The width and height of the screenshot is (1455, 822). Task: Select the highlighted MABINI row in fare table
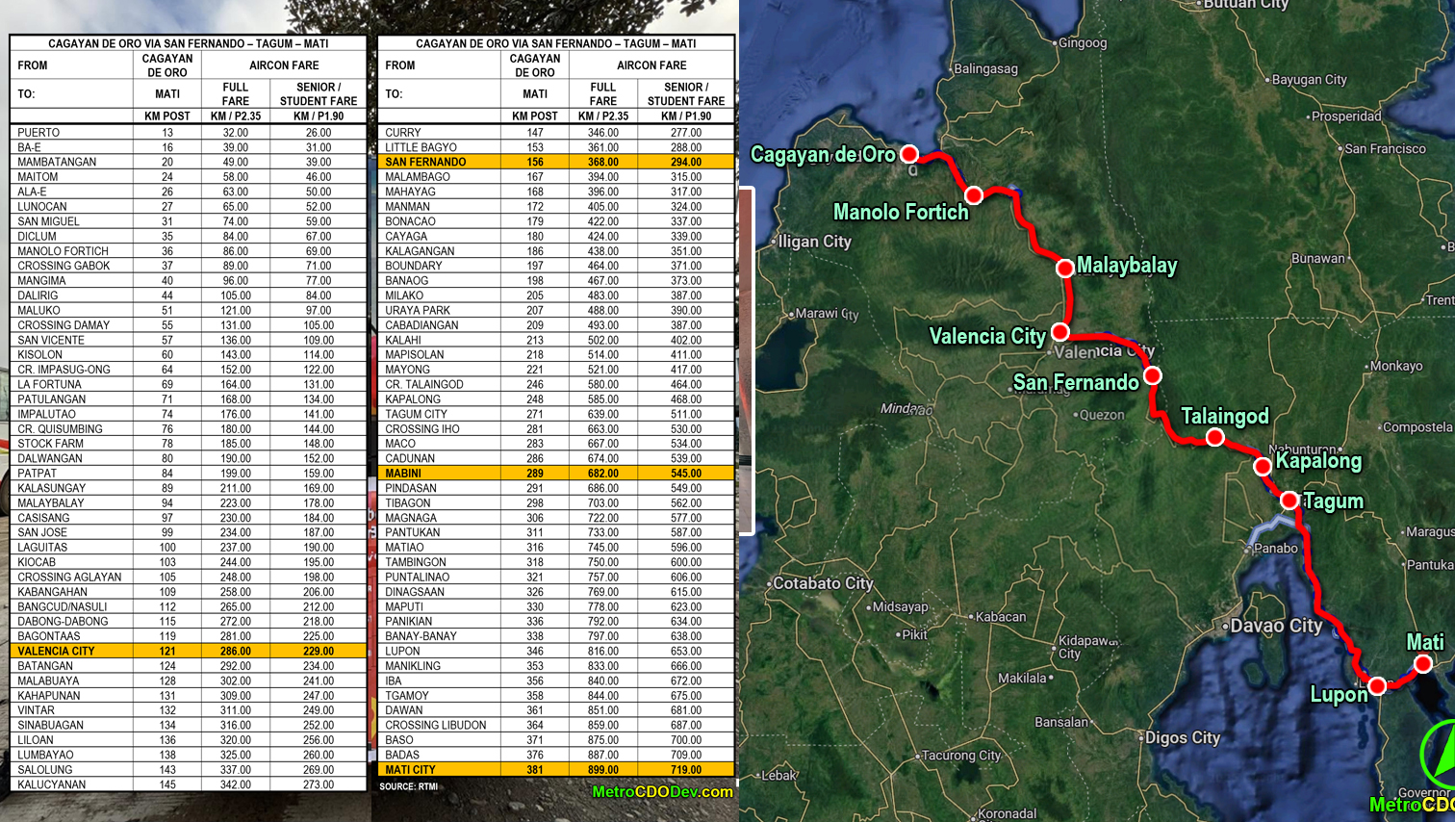pyautogui.click(x=555, y=474)
